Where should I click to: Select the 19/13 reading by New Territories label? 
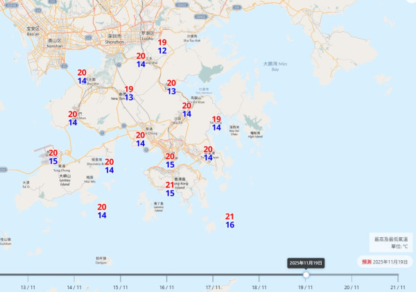pos(129,93)
